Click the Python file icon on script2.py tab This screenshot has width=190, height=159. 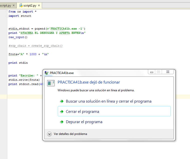[21, 6]
